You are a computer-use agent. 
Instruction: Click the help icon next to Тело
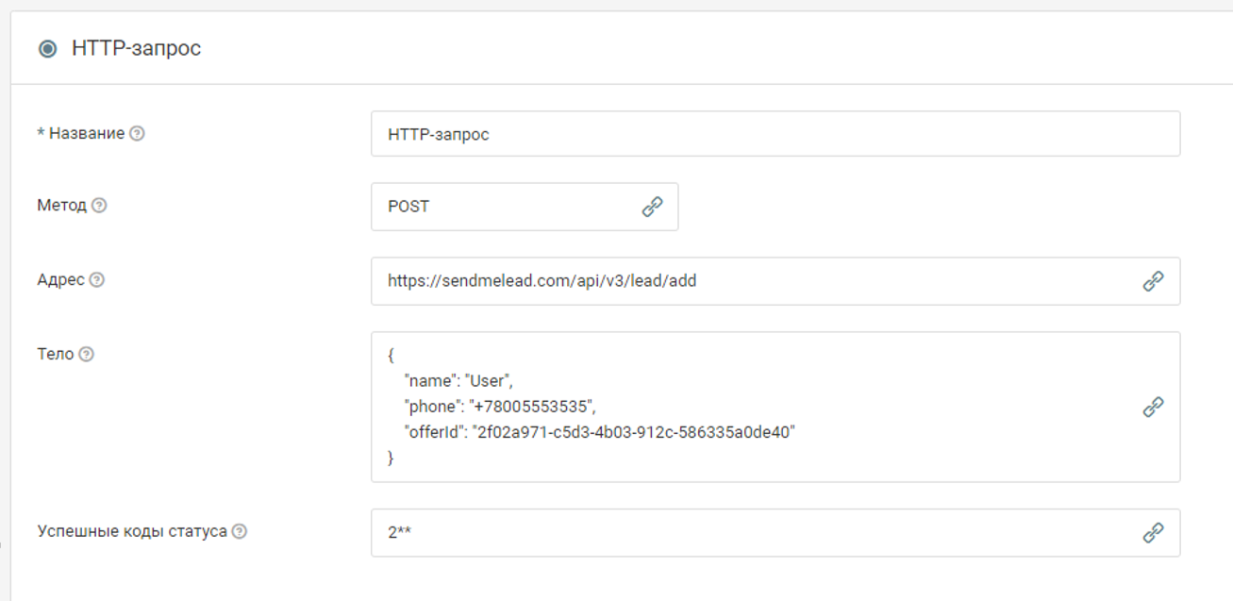(x=86, y=355)
